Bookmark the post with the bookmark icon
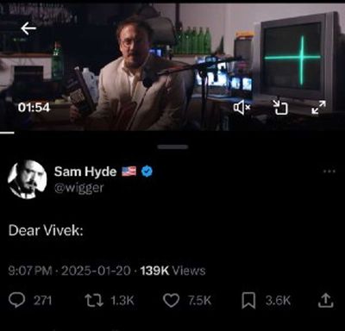This screenshot has width=345, height=331. coord(248,300)
